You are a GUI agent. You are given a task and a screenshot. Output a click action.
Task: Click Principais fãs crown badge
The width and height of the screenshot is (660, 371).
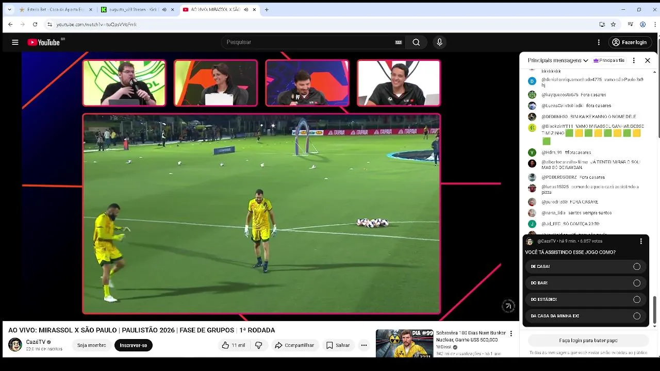click(609, 60)
